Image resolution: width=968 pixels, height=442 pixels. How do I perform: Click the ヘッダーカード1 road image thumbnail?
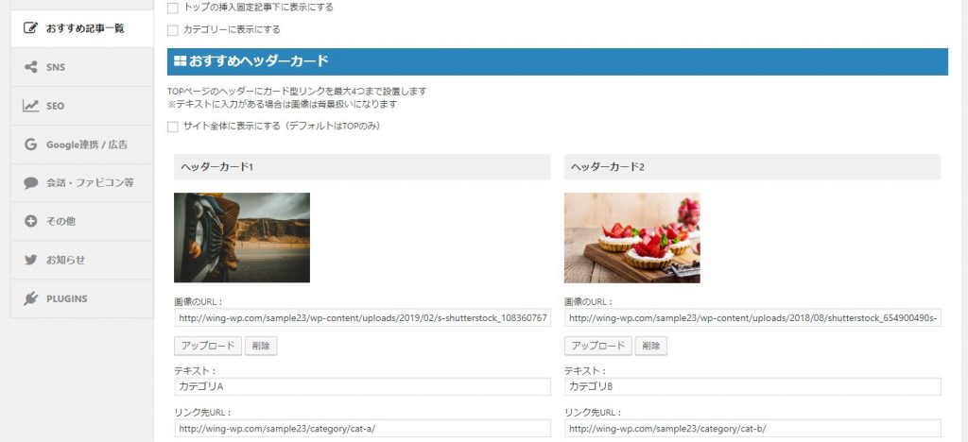coord(242,238)
